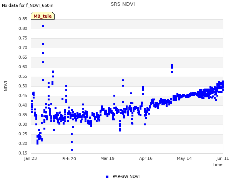
Task: Click the Apr 16 x-axis label
Action: click(x=146, y=158)
